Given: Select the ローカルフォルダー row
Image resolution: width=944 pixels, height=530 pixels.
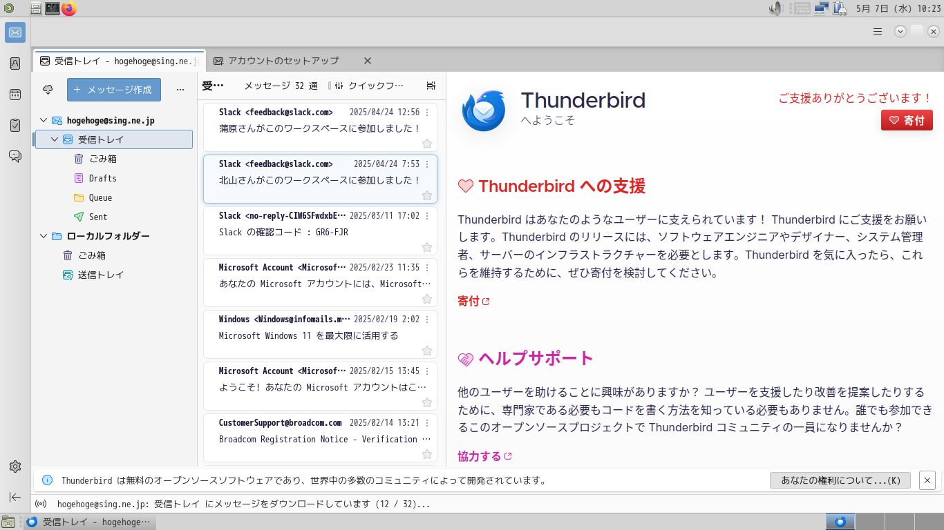Looking at the screenshot, I should click(114, 236).
